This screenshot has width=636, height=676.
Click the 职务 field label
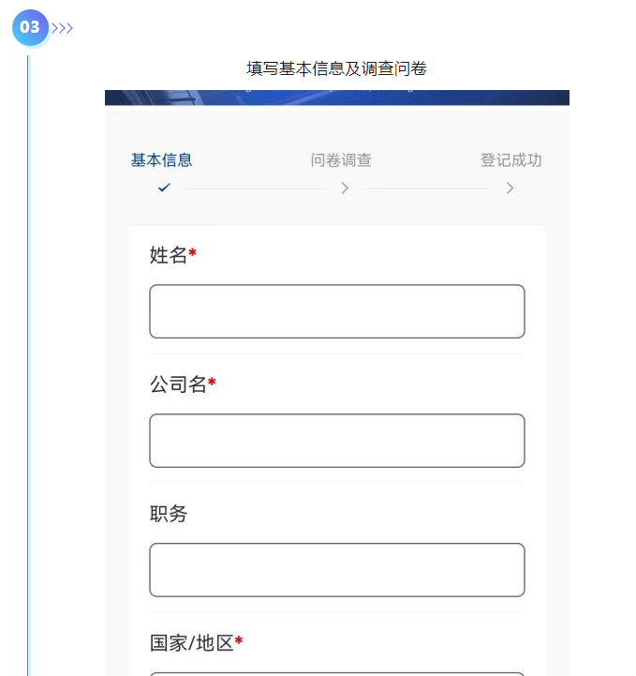(x=169, y=514)
